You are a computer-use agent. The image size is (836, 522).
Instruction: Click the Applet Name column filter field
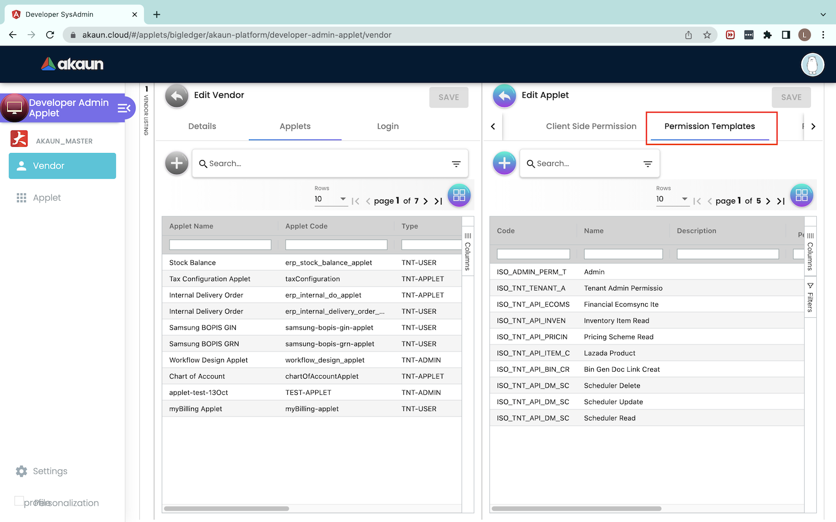(220, 245)
